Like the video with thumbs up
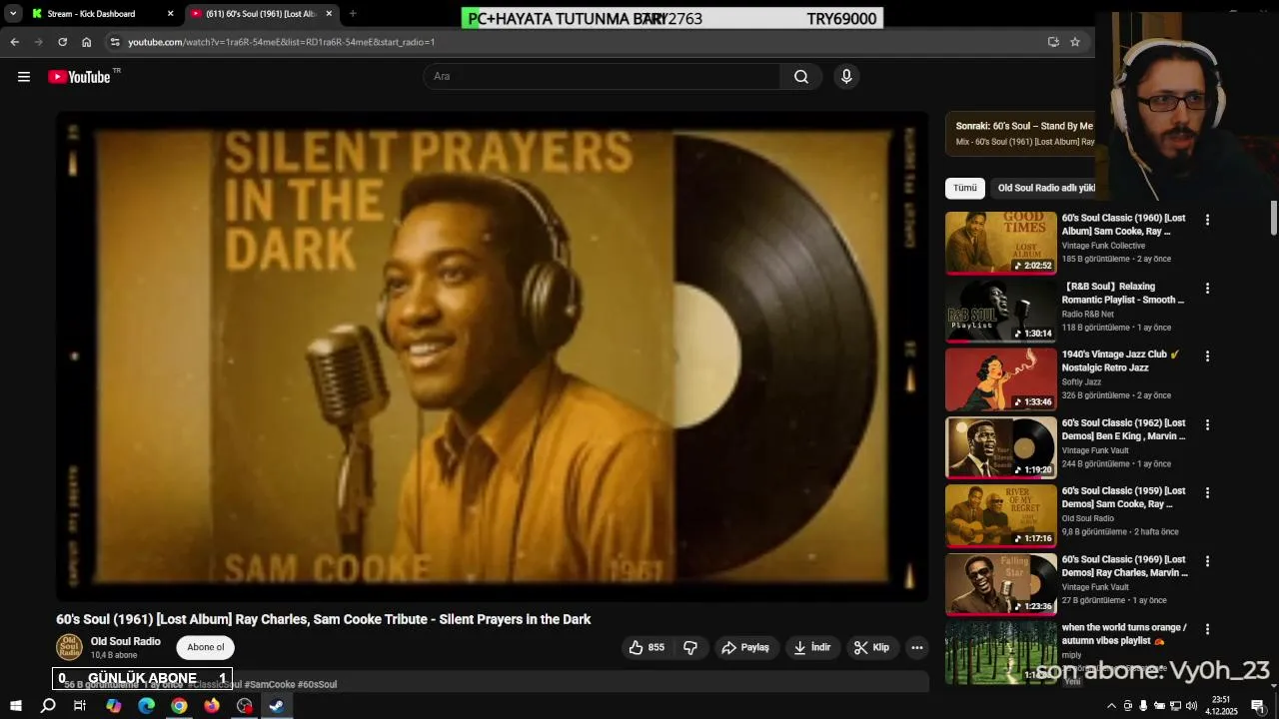This screenshot has width=1279, height=719. 646,648
